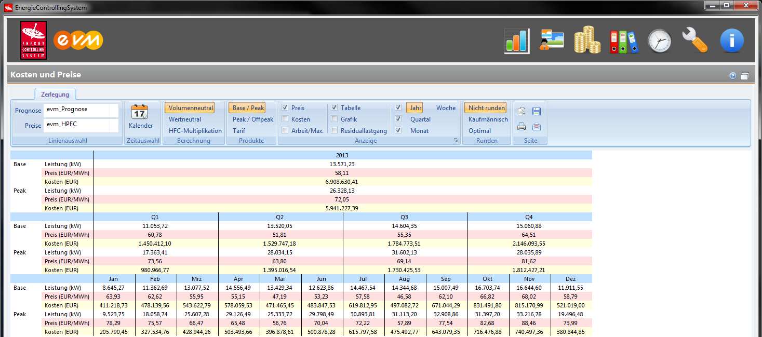Viewport: 762px width, 337px height.
Task: Untick the checkbox left of Quartal
Action: click(398, 119)
